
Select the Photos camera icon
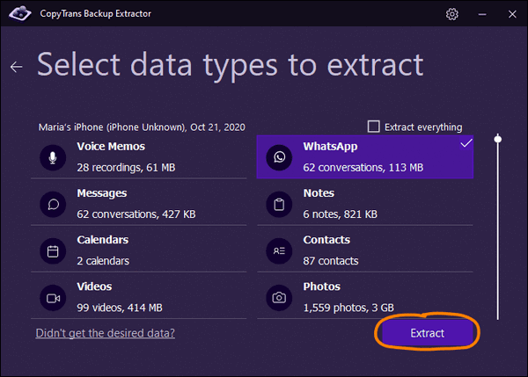pyautogui.click(x=279, y=298)
